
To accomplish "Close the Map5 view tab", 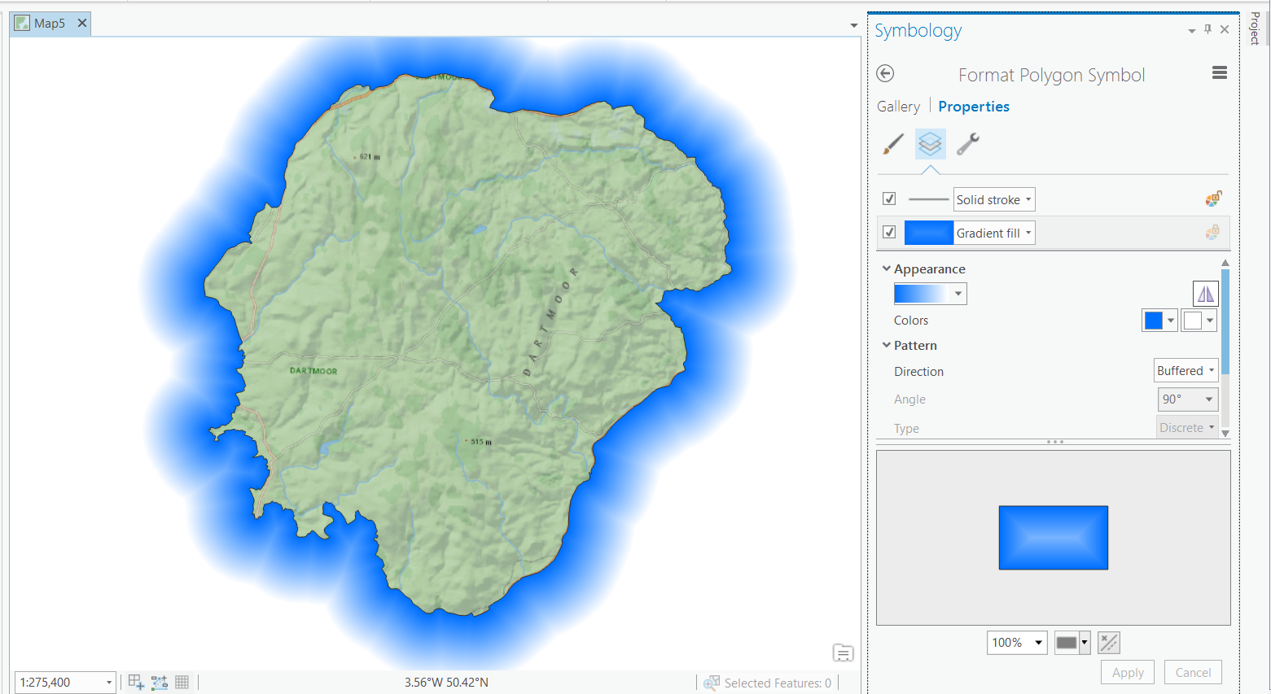I will [x=82, y=24].
